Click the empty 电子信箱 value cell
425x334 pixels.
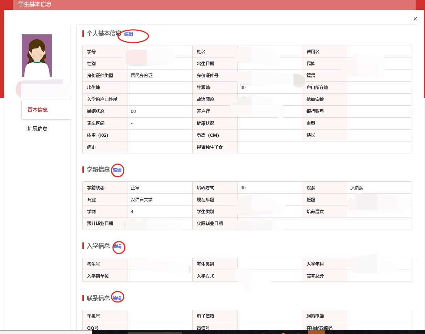(x=269, y=316)
